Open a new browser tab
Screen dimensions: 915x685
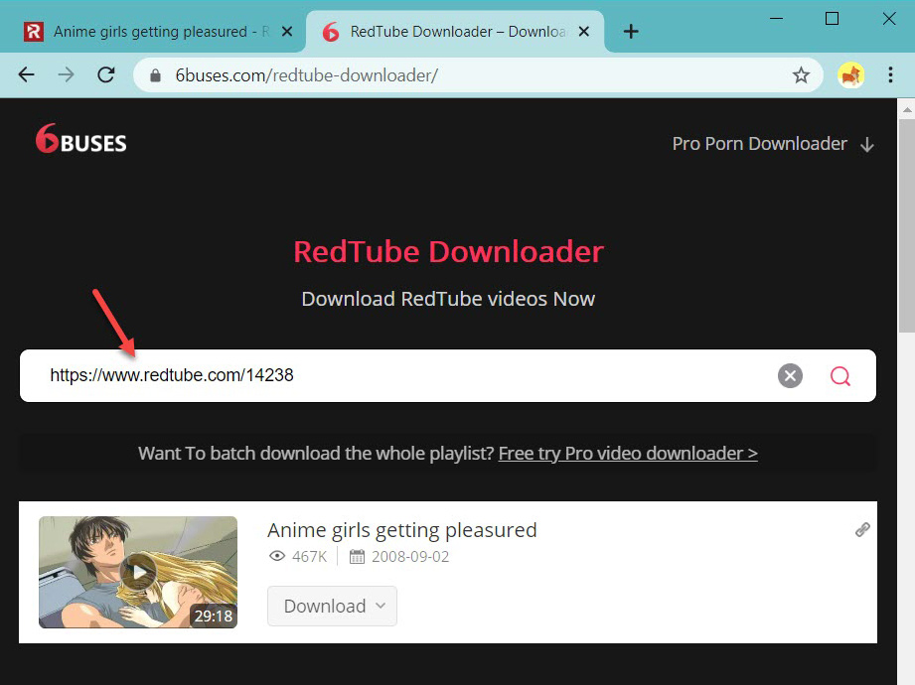[630, 32]
